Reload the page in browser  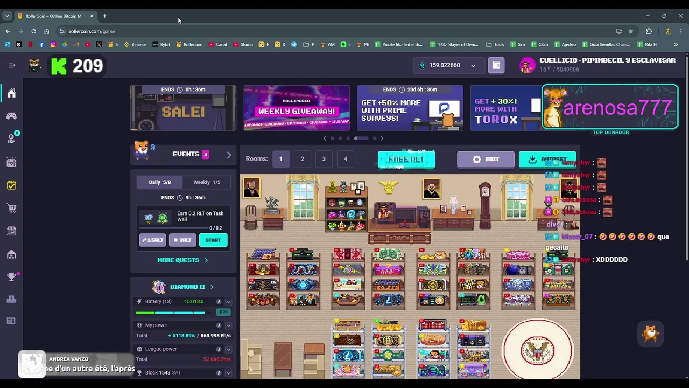click(33, 31)
